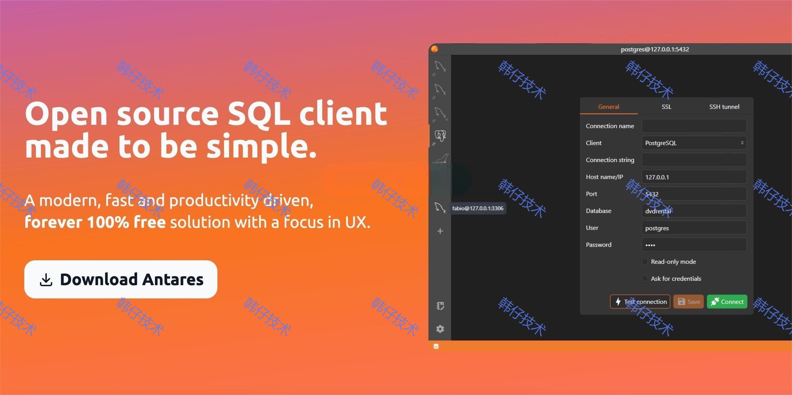792x395 pixels.
Task: Open the third dolphin connection with green dot
Action: click(x=440, y=113)
